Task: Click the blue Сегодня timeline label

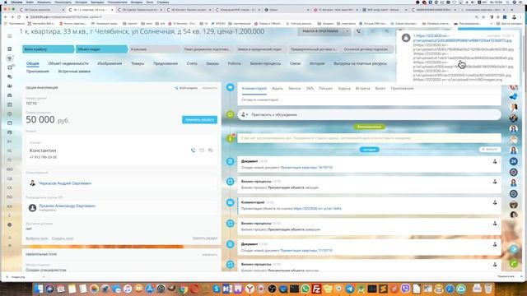Action: click(369, 150)
